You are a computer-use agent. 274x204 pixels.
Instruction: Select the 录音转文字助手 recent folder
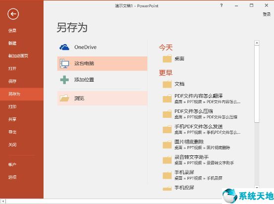coord(201,160)
